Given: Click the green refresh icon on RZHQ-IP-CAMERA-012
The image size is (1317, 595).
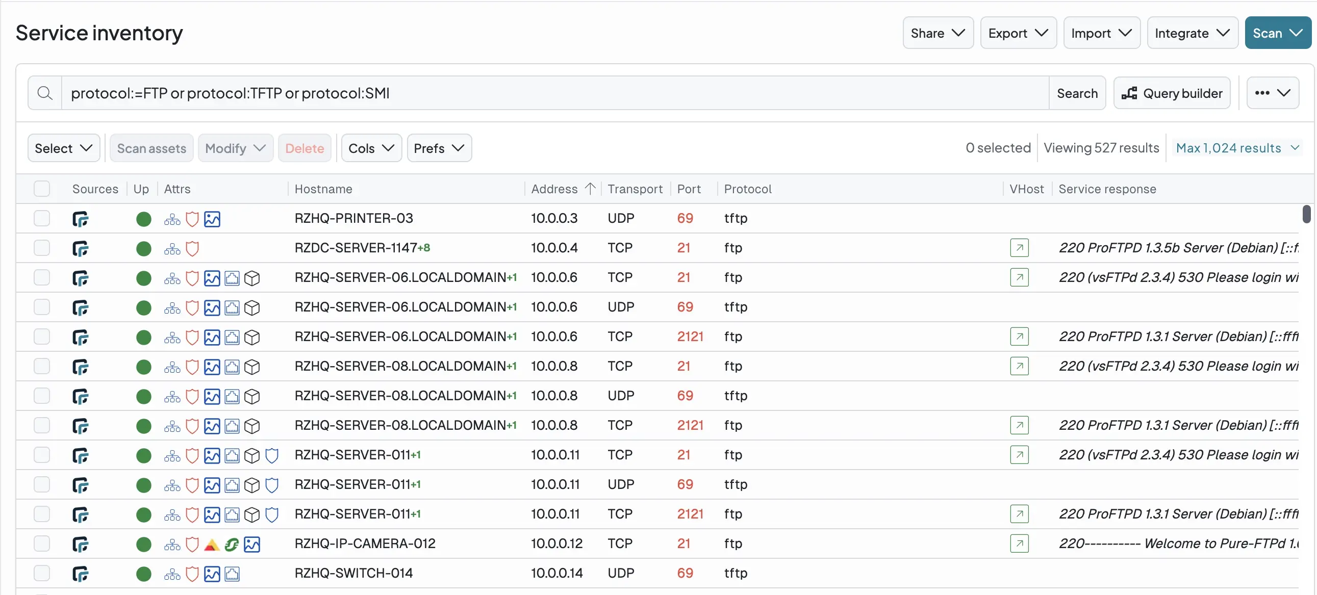Looking at the screenshot, I should coord(232,544).
